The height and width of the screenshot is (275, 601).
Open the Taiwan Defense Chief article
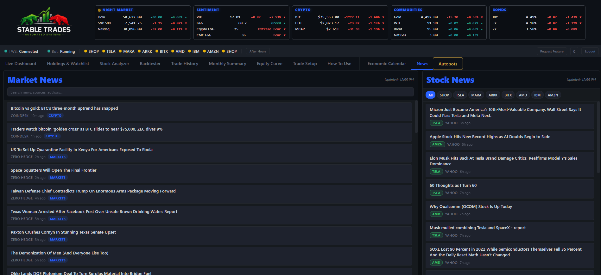click(209, 194)
